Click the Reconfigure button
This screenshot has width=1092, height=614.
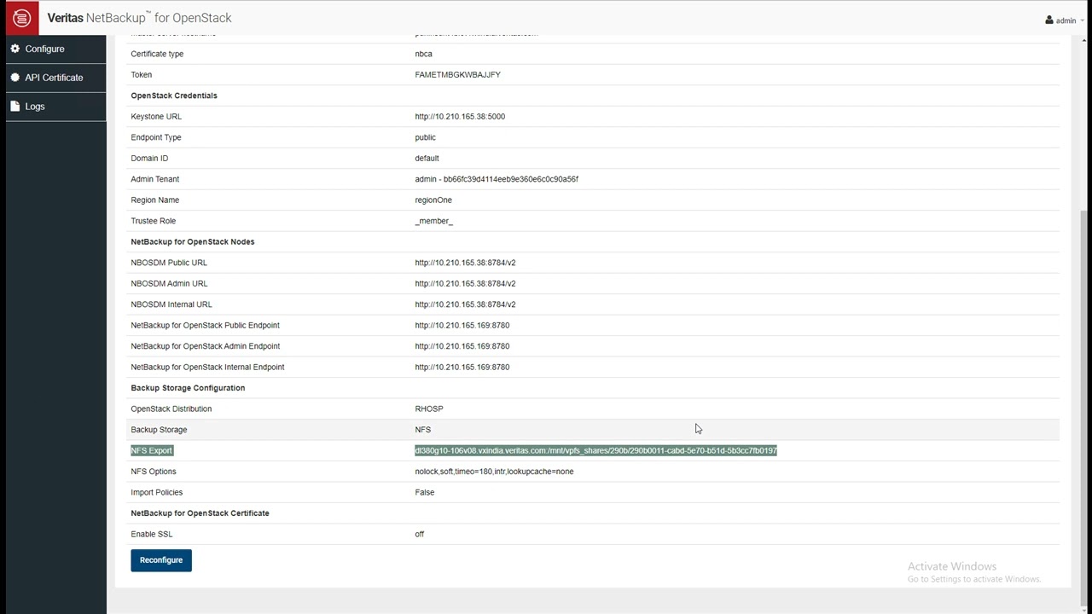tap(161, 560)
